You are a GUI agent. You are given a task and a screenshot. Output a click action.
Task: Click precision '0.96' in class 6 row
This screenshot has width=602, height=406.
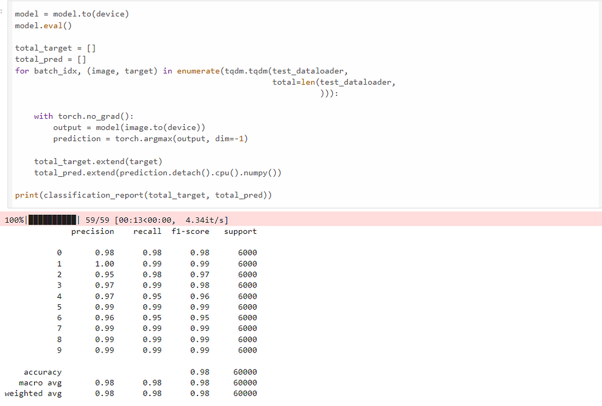105,318
